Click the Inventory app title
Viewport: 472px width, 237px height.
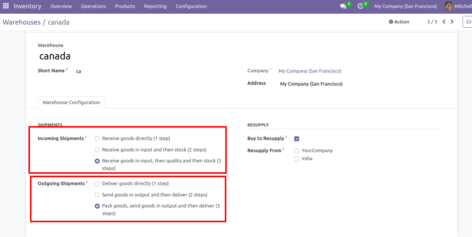(28, 6)
